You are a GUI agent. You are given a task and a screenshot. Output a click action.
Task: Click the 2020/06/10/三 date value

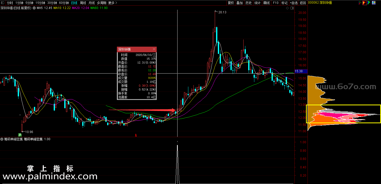coord(145,55)
